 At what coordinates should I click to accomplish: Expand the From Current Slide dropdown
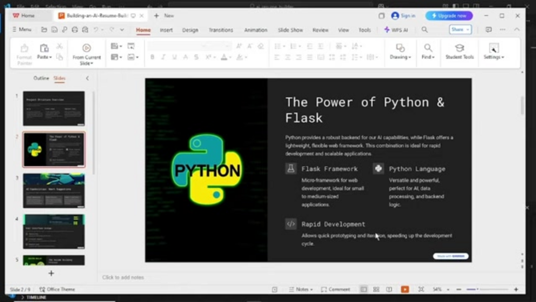(x=87, y=64)
